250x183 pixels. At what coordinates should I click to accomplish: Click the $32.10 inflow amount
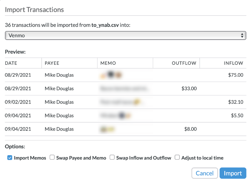[236, 102]
